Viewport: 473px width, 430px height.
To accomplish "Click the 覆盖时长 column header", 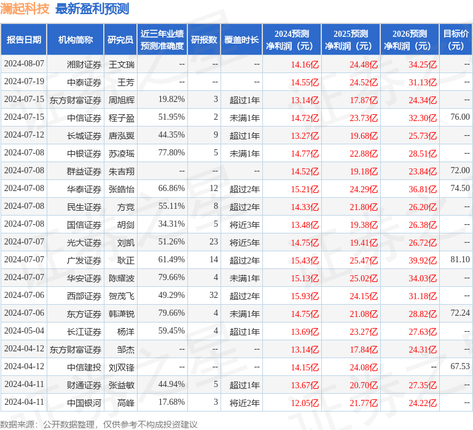I will (x=241, y=39).
